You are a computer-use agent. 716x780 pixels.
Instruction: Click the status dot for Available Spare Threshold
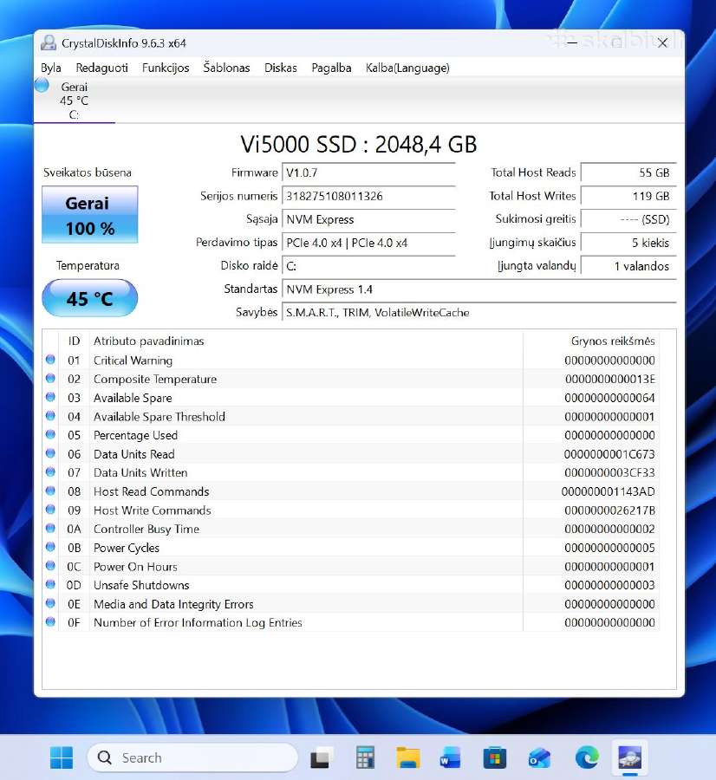[50, 415]
